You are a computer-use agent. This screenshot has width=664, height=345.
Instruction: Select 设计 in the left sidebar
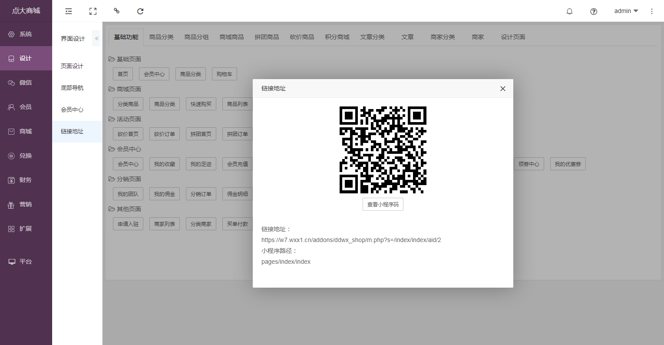[26, 58]
